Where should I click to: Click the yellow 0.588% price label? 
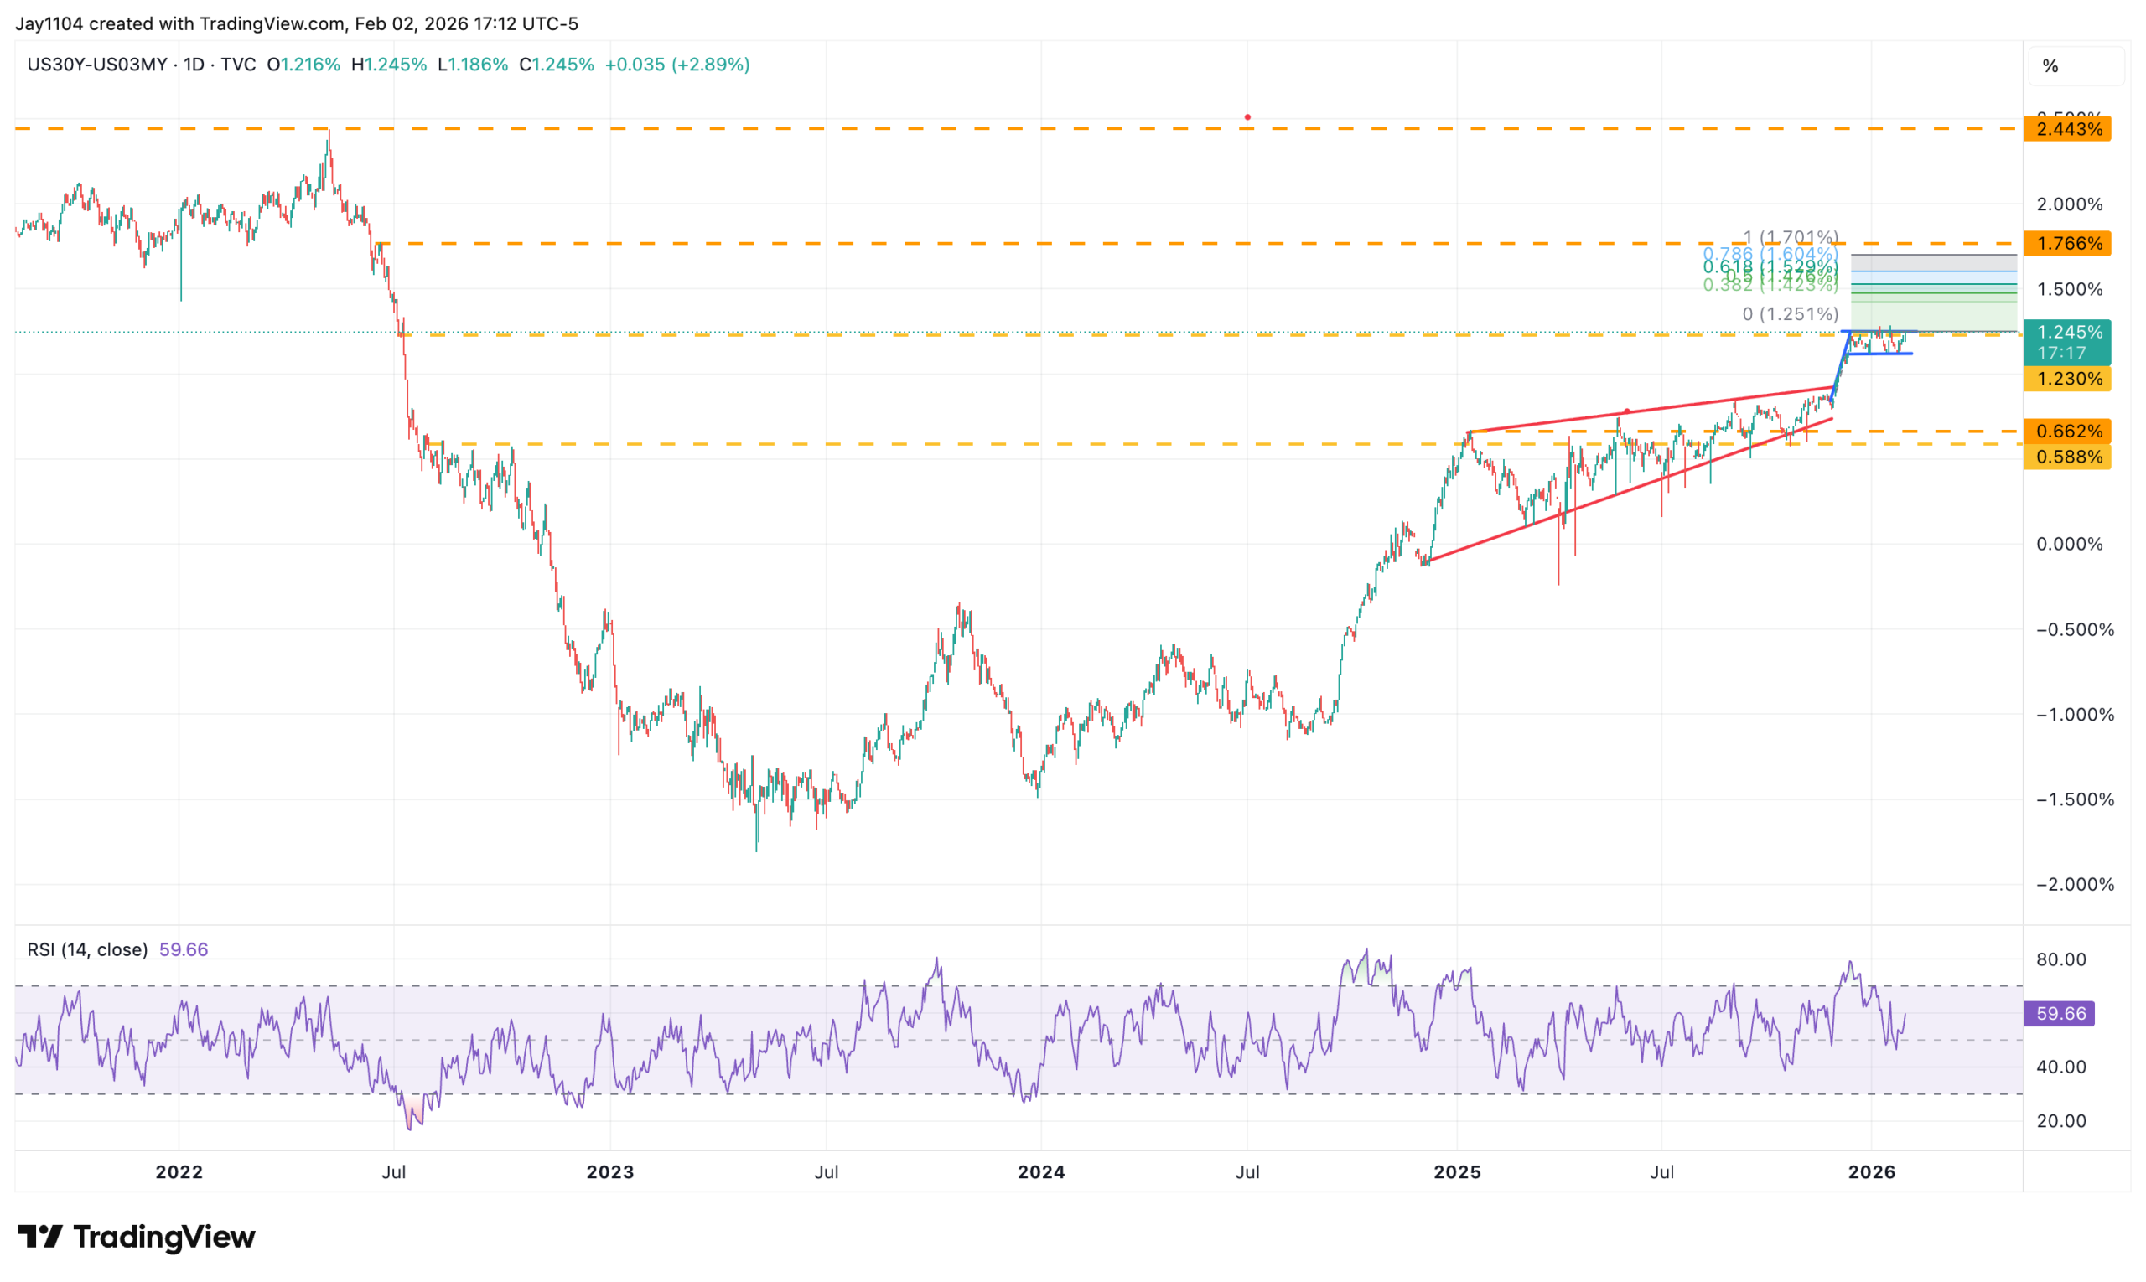click(x=2067, y=457)
